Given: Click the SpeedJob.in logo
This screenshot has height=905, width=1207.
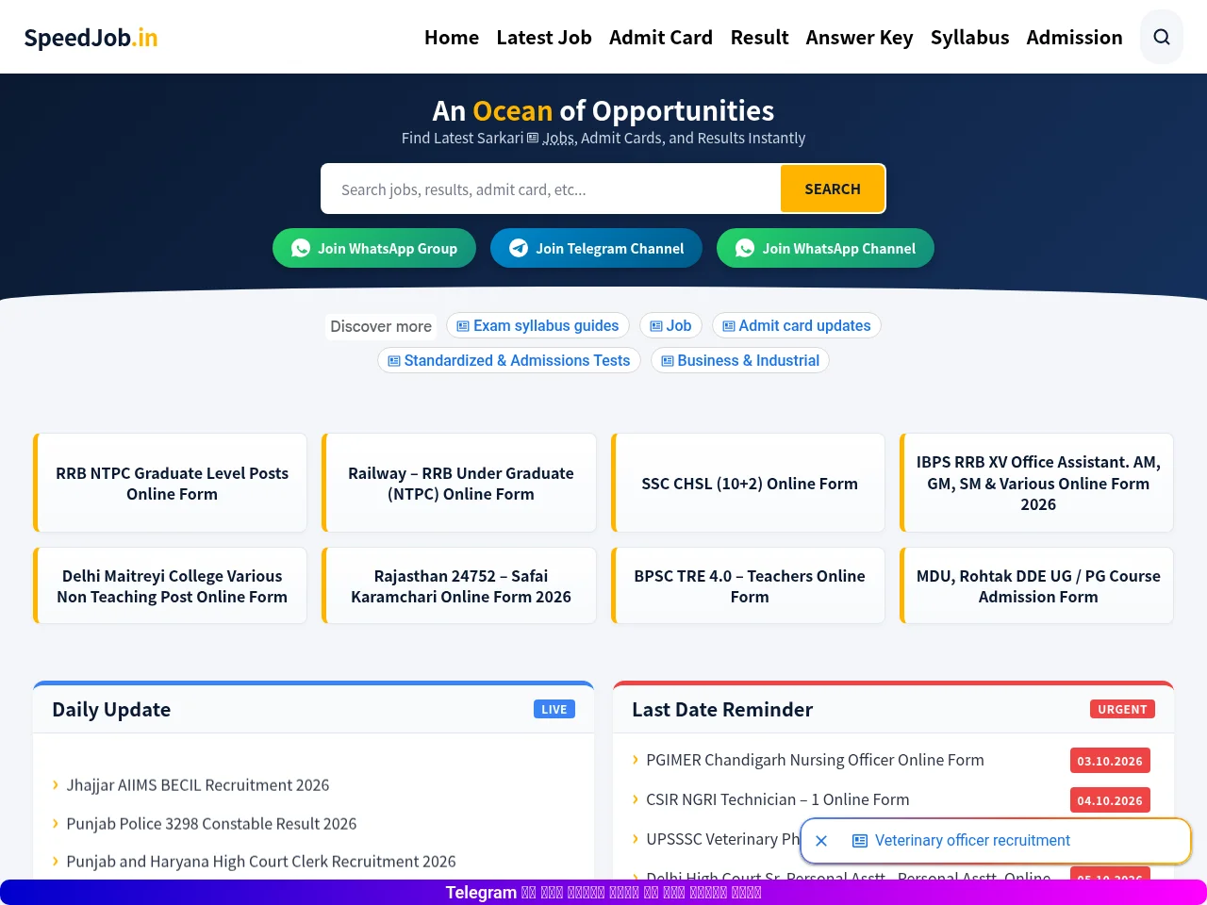Looking at the screenshot, I should coord(91,38).
